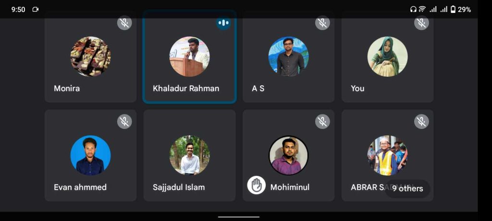
Task: Tap the Sajjadul Islam name label
Action: click(179, 187)
